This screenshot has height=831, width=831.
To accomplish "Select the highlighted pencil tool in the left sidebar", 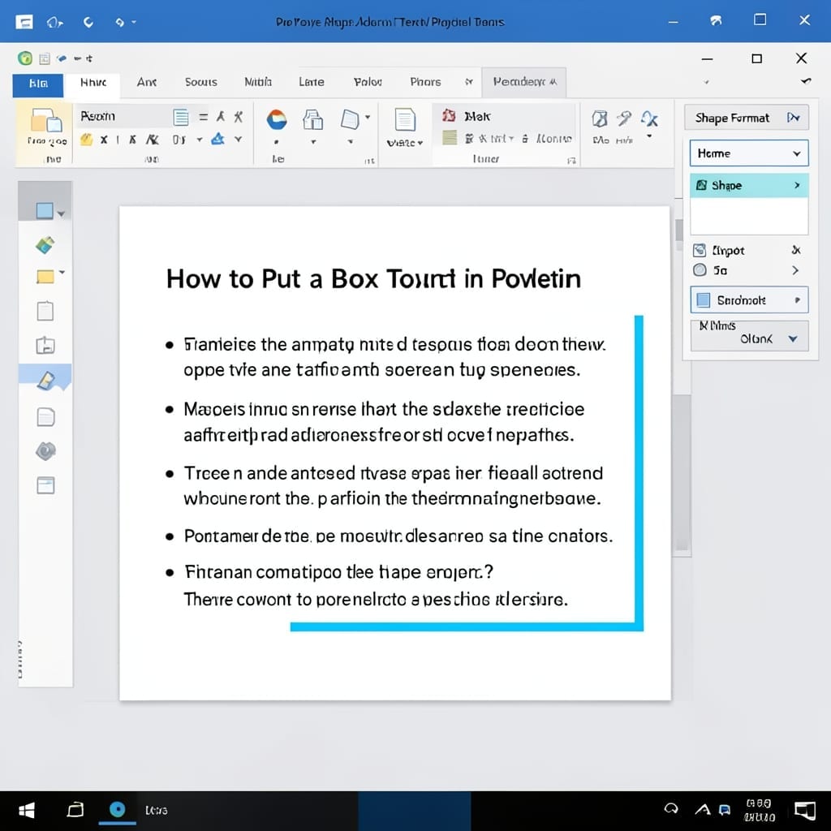I will (x=45, y=380).
